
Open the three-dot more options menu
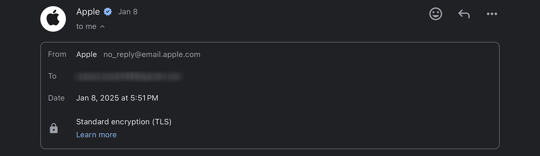pos(492,14)
